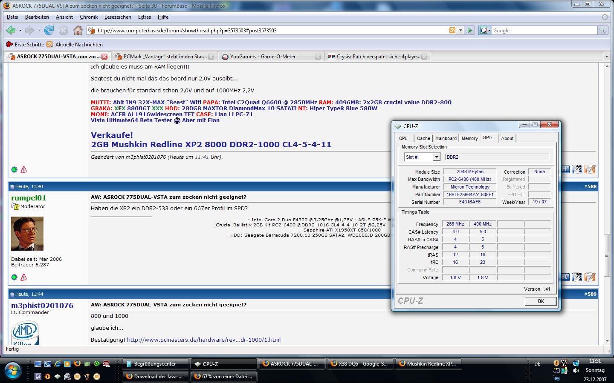Close the Crysis Patch tab
This screenshot has height=383, width=614.
pyautogui.click(x=424, y=57)
